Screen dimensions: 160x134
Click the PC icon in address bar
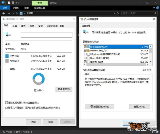[21, 13]
